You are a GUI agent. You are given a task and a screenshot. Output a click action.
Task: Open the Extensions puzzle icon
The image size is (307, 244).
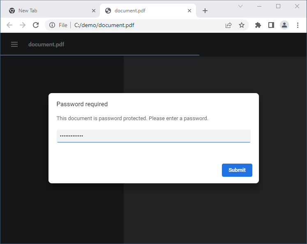click(x=258, y=25)
